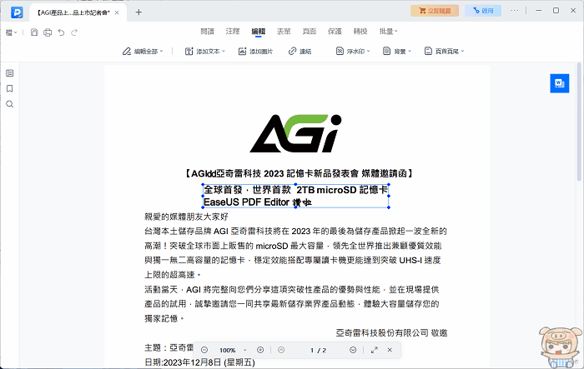The height and width of the screenshot is (369, 584).
Task: Open the three-dots more options menu
Action: [x=515, y=11]
